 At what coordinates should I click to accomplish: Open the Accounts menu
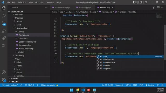pyautogui.click(x=4, y=72)
